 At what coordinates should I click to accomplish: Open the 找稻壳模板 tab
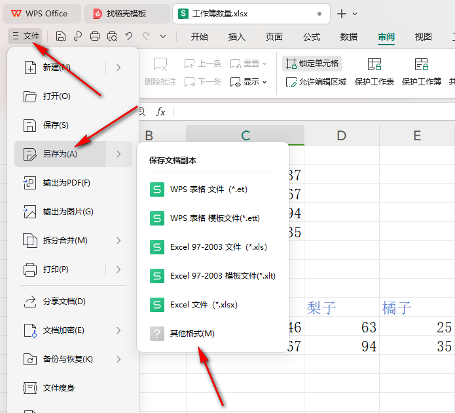tap(126, 14)
